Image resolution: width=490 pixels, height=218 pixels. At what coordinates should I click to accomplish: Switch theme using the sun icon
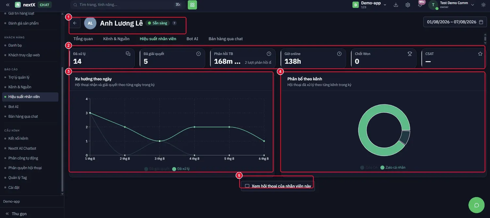483,5
